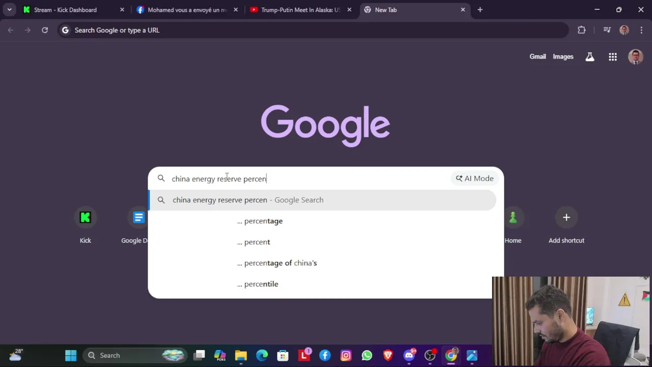Click the Google search box text

point(219,179)
